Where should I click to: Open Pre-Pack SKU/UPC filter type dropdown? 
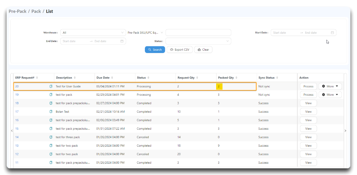145,33
